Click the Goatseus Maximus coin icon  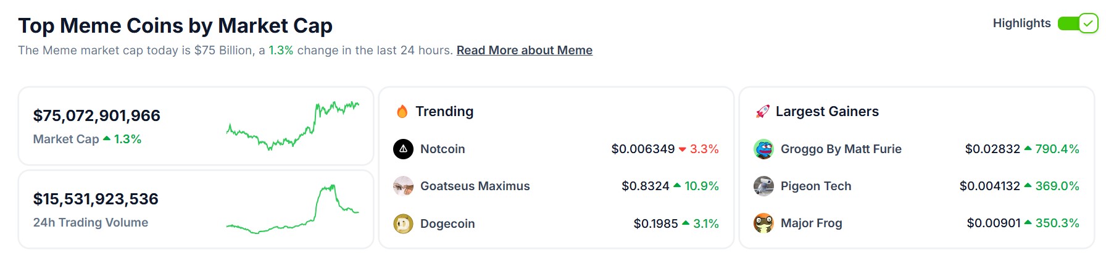pos(403,186)
